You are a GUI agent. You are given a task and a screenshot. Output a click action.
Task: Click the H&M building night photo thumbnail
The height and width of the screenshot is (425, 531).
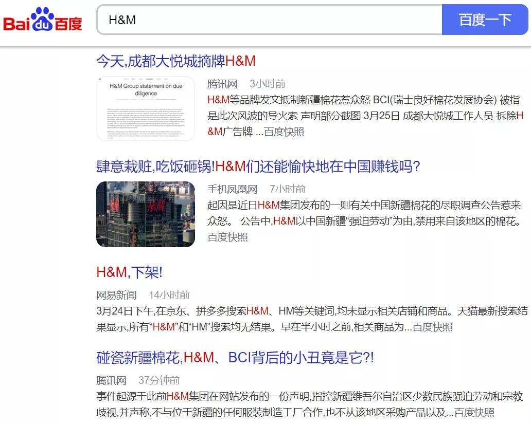click(x=146, y=214)
